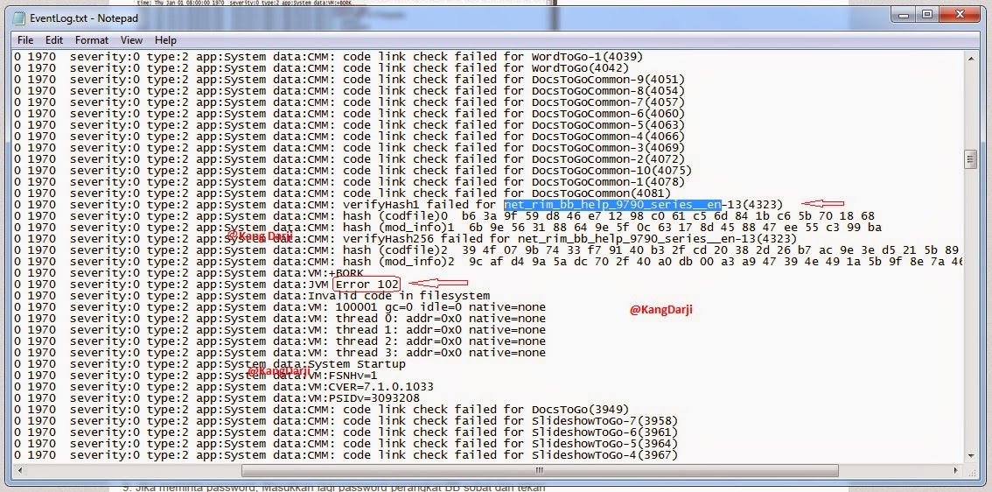The height and width of the screenshot is (492, 992).
Task: Click the 'WordToGo-1(4039)' text
Action: (x=588, y=56)
